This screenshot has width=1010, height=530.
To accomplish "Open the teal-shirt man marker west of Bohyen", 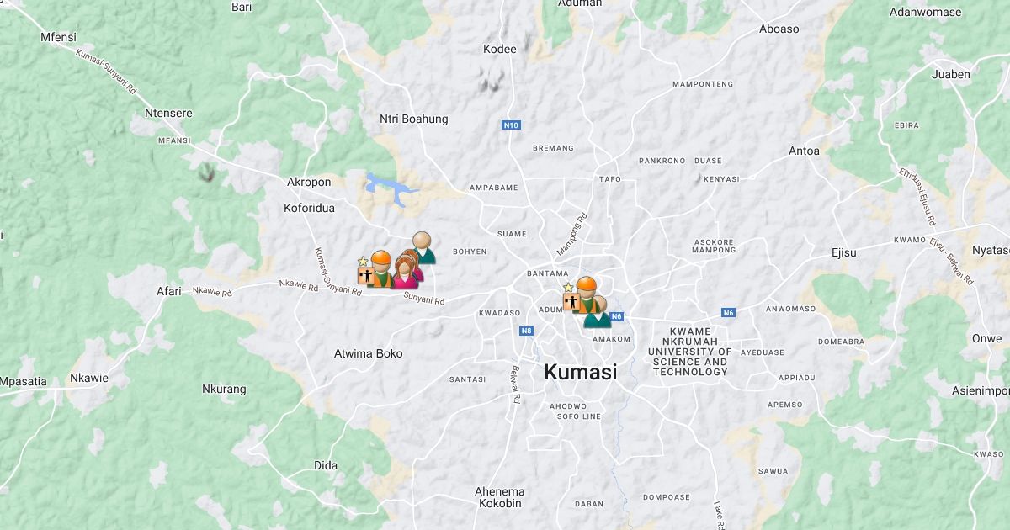I will (x=423, y=247).
